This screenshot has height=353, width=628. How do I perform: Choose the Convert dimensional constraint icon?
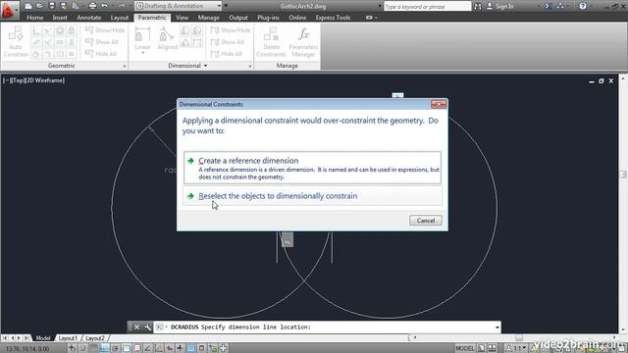click(x=197, y=42)
